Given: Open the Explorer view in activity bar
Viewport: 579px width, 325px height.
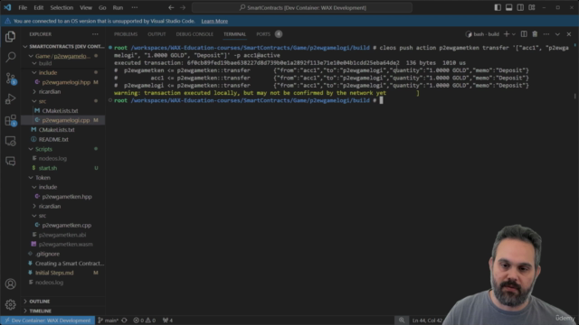Looking at the screenshot, I should pos(10,36).
